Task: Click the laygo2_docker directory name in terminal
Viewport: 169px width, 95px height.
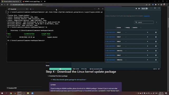Action: 52,37
